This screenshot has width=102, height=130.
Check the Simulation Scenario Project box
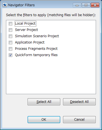click(10, 36)
